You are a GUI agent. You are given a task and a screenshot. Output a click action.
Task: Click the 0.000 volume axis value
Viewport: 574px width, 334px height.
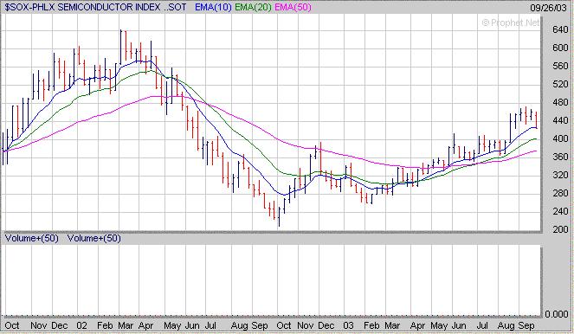coord(557,314)
